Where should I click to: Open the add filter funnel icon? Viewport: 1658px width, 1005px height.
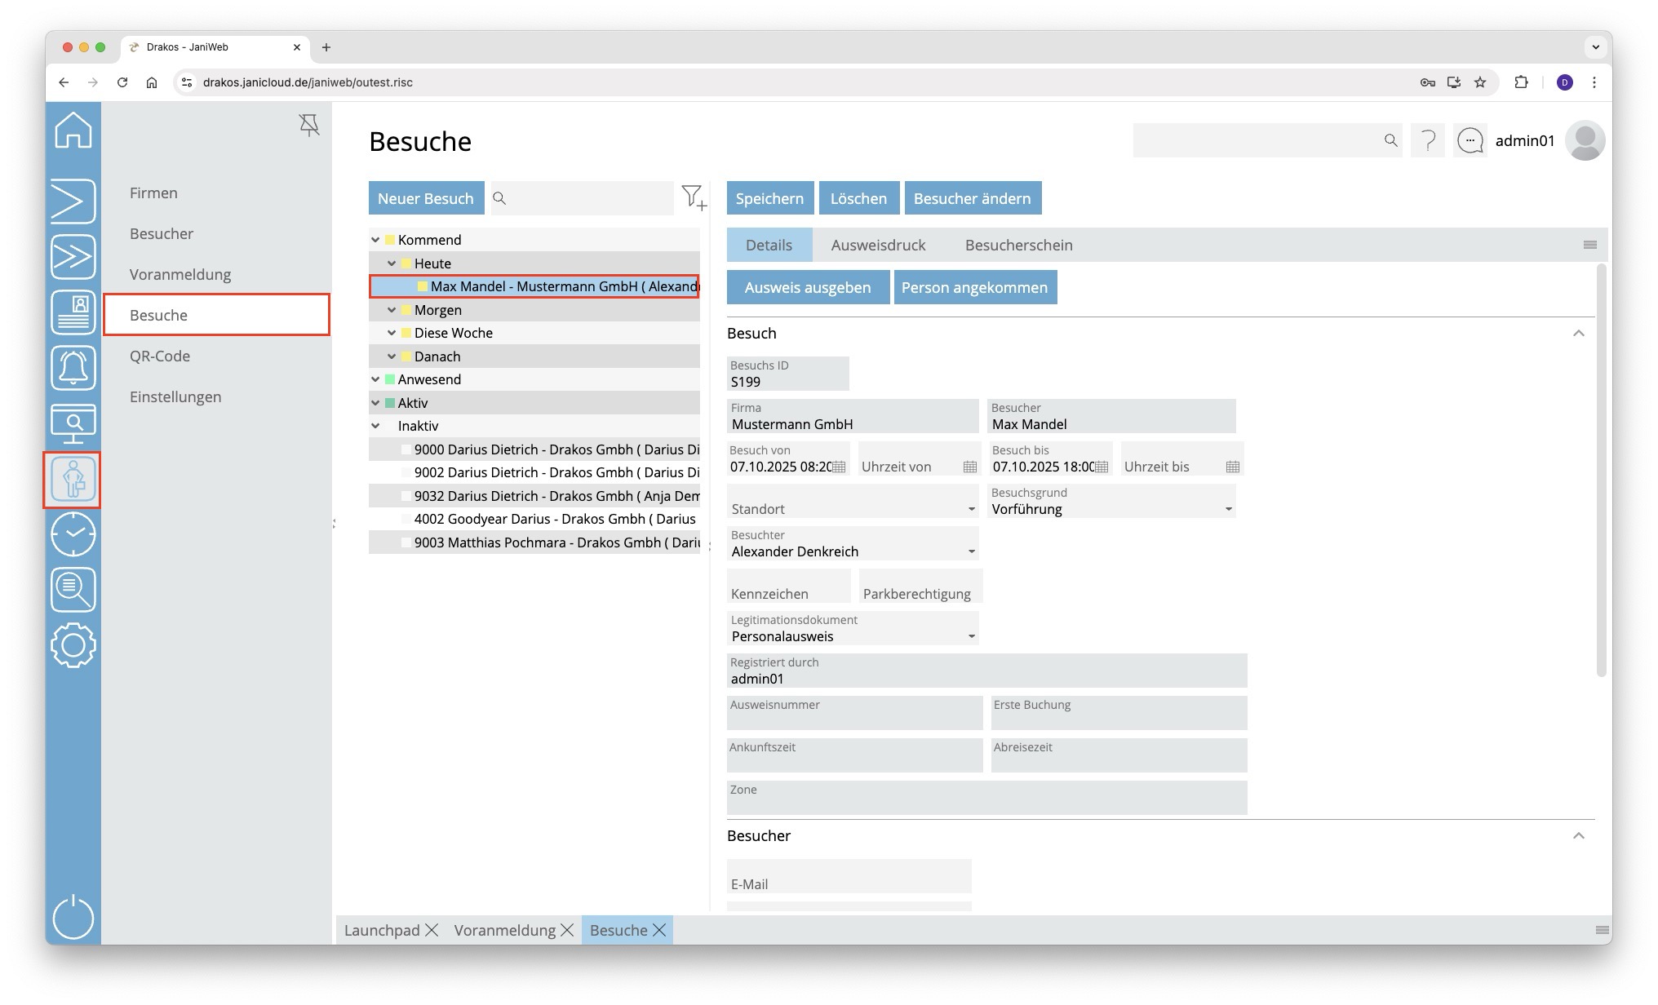pyautogui.click(x=694, y=197)
